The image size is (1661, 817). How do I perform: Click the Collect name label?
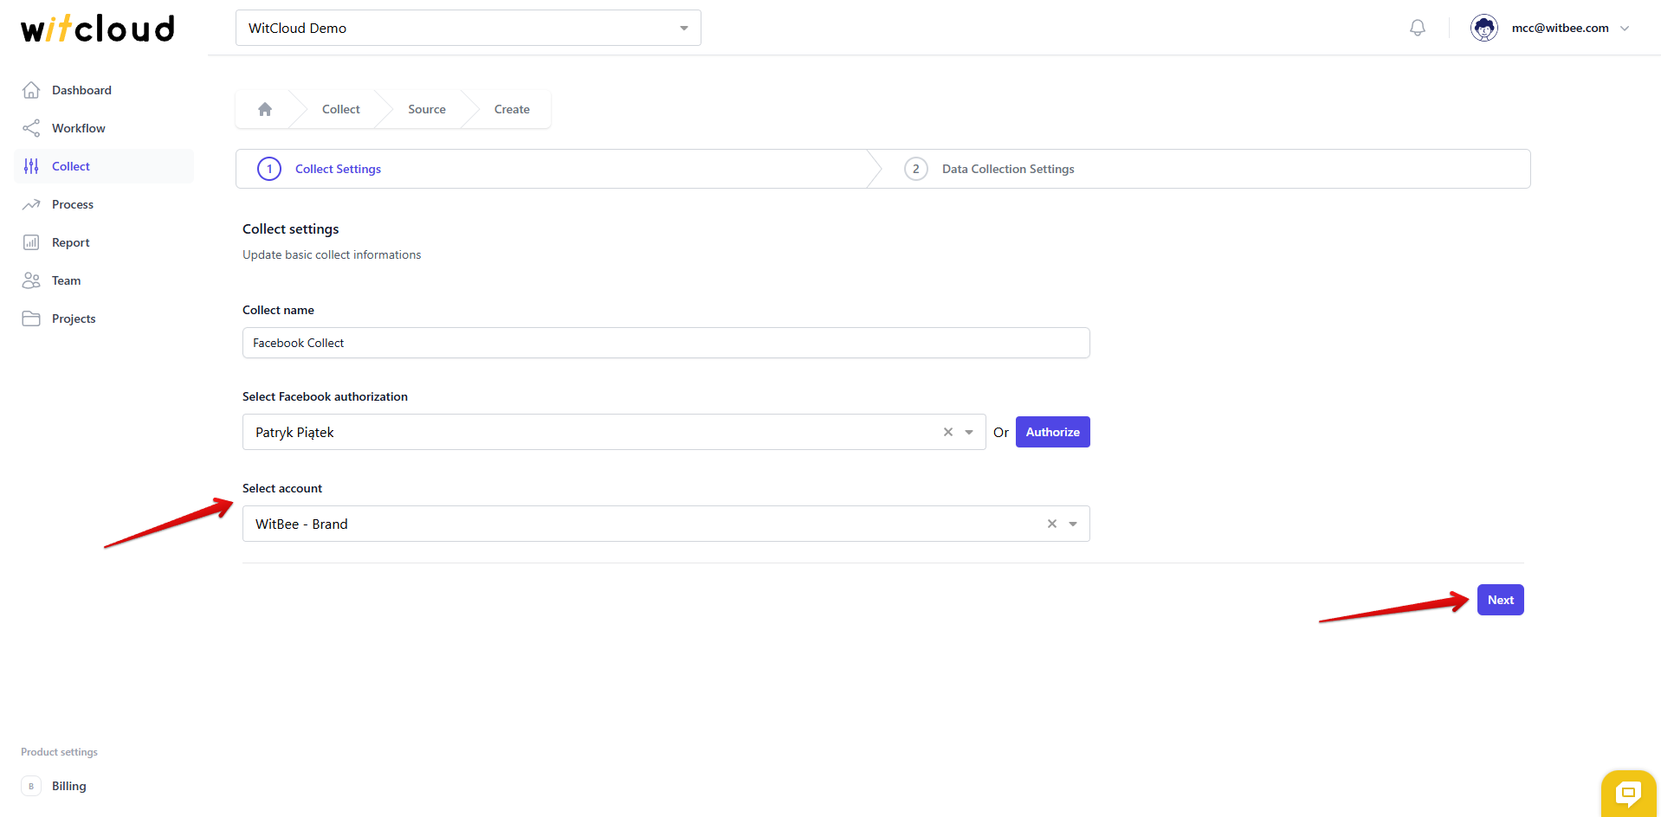pos(278,310)
